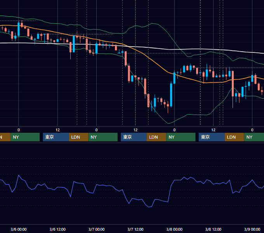The width and height of the screenshot is (264, 233).
Task: Click the hour label 12 above 3/8 12:00
Action: point(213,130)
